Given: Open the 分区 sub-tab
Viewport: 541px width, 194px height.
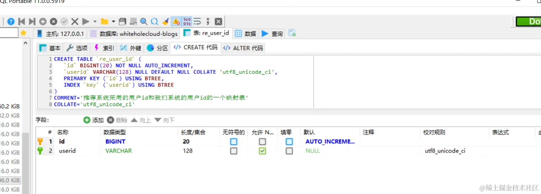Looking at the screenshot, I should [x=157, y=48].
